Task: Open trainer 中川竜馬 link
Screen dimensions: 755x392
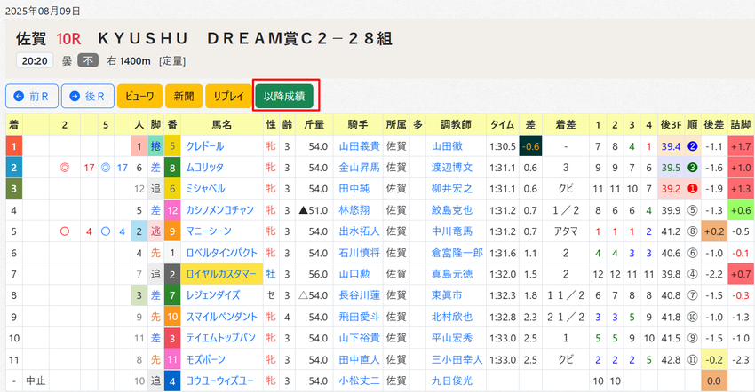Action: click(451, 231)
